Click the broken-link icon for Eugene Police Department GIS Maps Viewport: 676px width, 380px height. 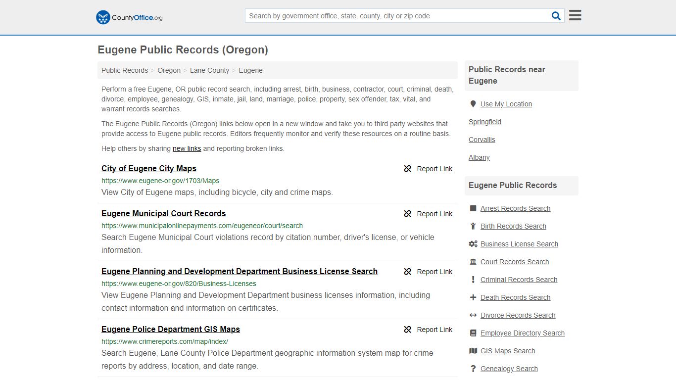pos(408,330)
